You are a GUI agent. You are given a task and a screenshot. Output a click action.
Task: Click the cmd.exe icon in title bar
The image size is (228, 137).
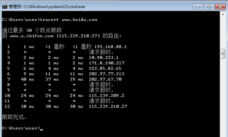[x=5, y=6]
